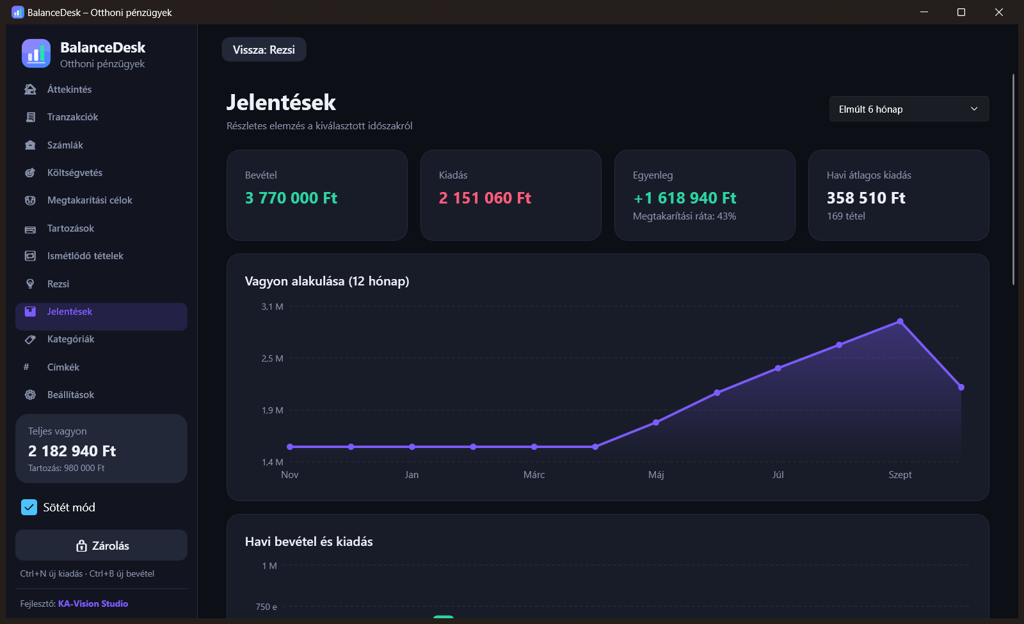Click the Megtakarítási célok piggy icon
1024x624 pixels.
pyautogui.click(x=30, y=200)
